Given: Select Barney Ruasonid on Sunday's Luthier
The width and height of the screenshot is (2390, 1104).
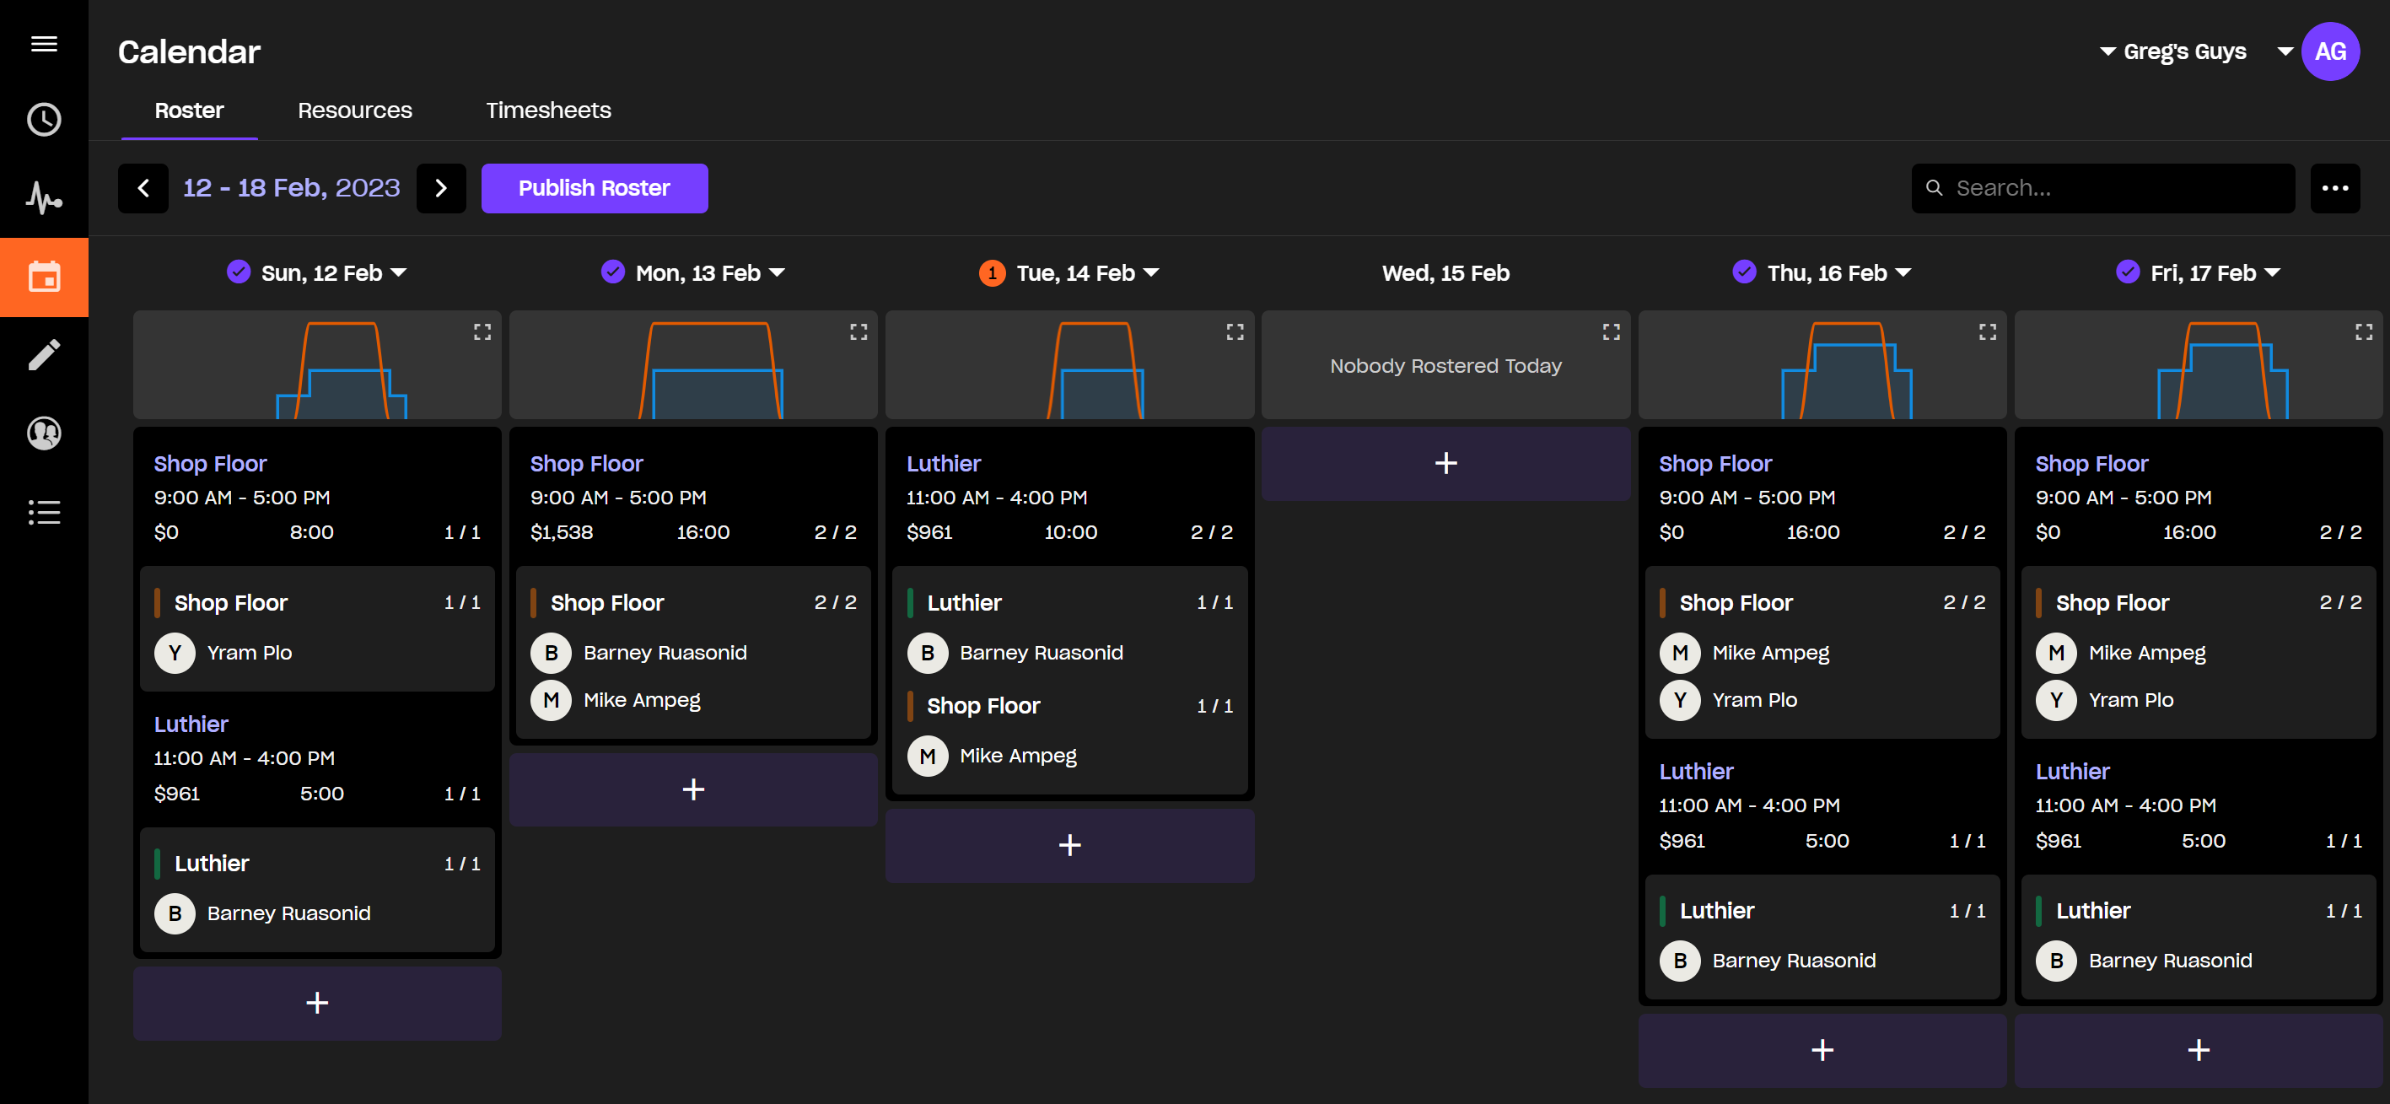Looking at the screenshot, I should [x=262, y=914].
